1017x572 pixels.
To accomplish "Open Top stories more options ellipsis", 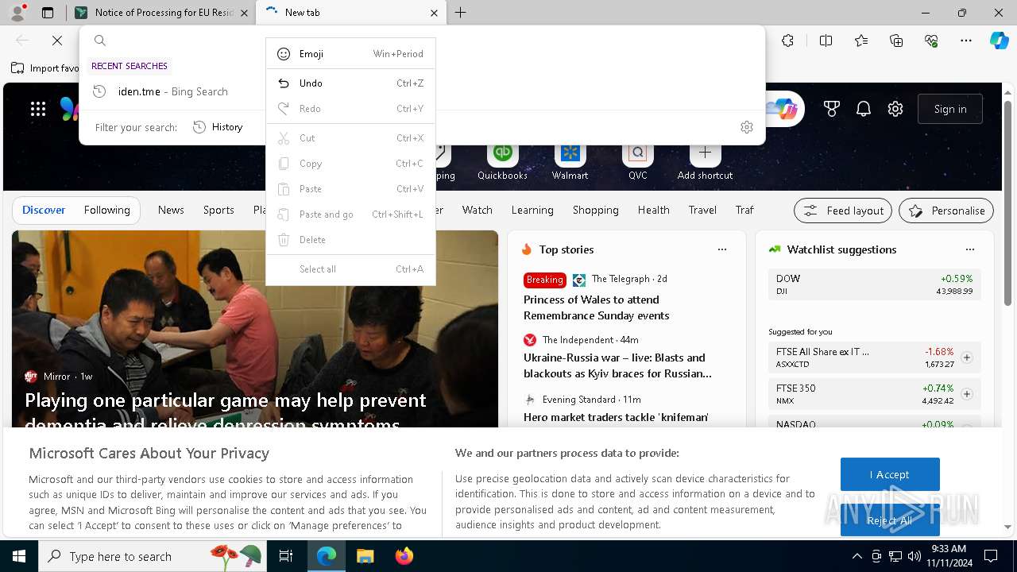I will pyautogui.click(x=722, y=249).
